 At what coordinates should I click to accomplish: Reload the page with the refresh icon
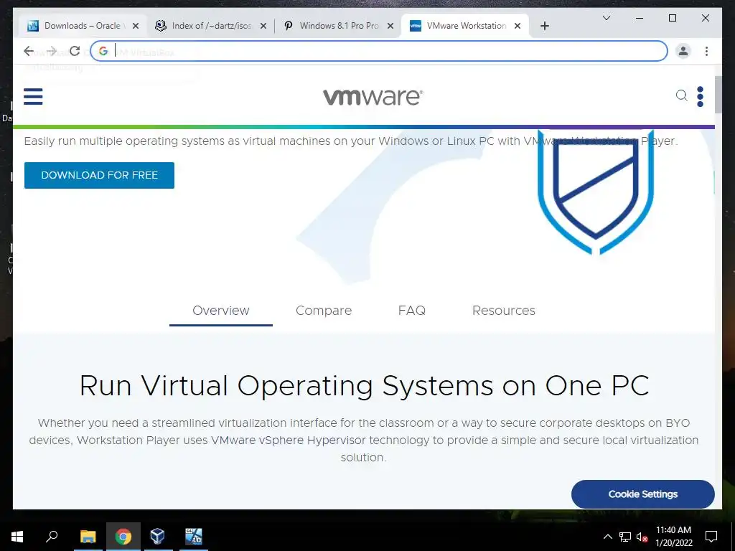(x=75, y=51)
